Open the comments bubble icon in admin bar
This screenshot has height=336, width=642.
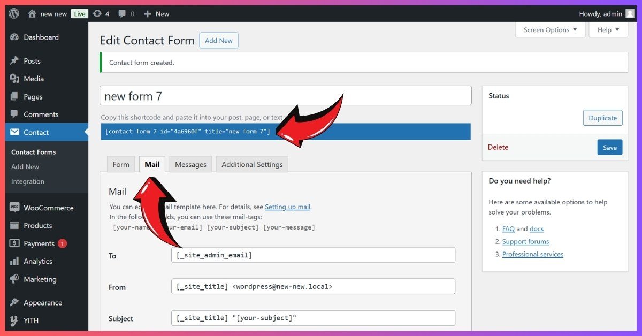tap(123, 14)
